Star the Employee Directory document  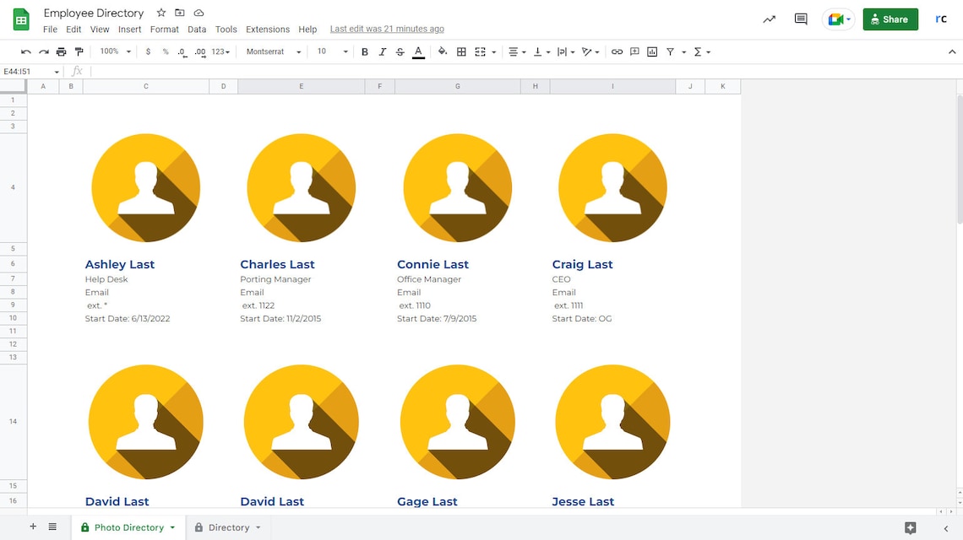click(x=160, y=13)
